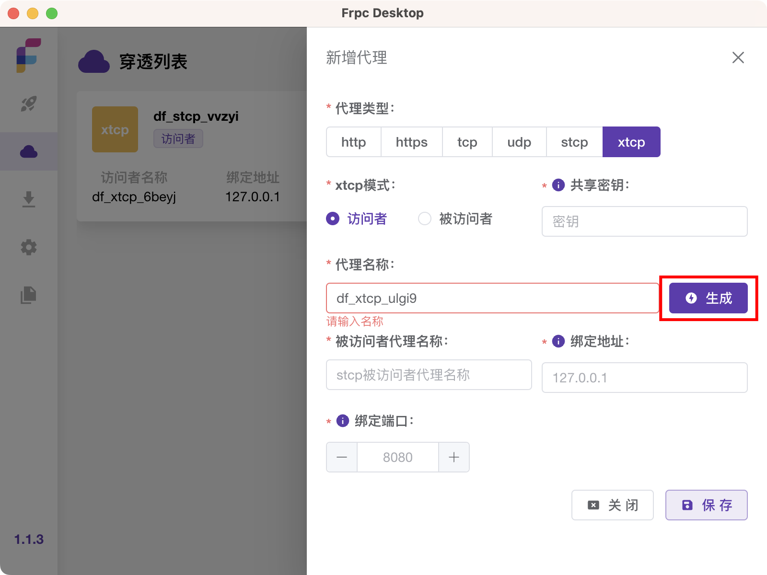The image size is (767, 575).
Task: Click the 新增代理 drawer title
Action: (357, 57)
